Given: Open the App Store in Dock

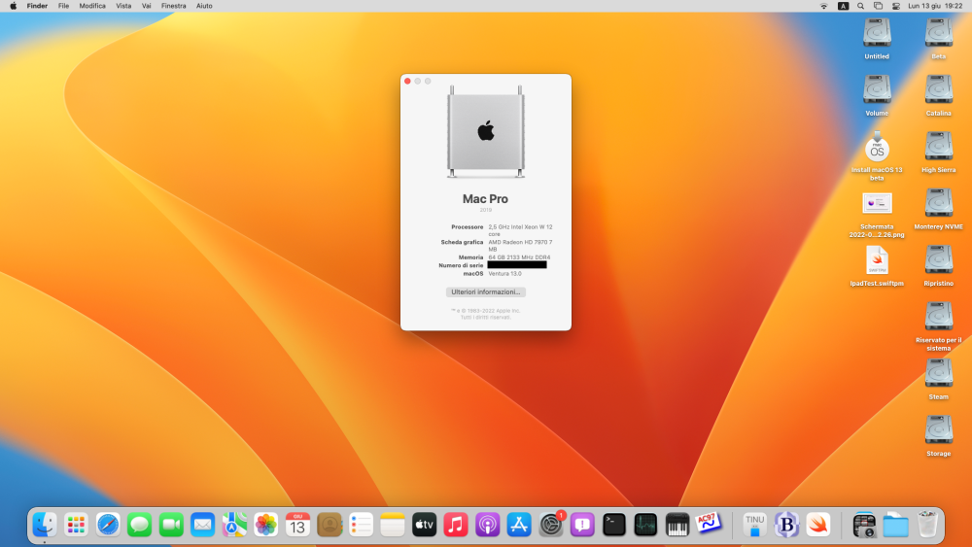Looking at the screenshot, I should [519, 526].
